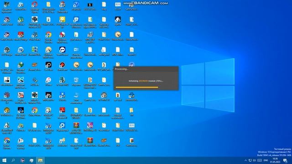Viewport: 292px width, 164px height.
Task: Switch input language via ENG indicator
Action: pos(266,160)
